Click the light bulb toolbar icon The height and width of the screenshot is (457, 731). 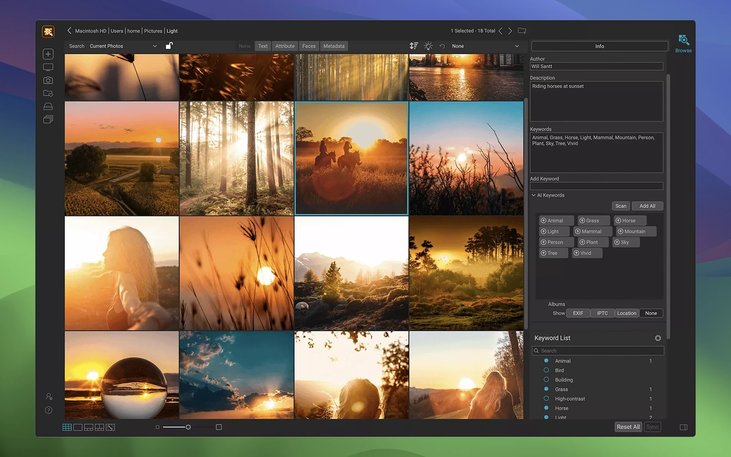[x=428, y=46]
